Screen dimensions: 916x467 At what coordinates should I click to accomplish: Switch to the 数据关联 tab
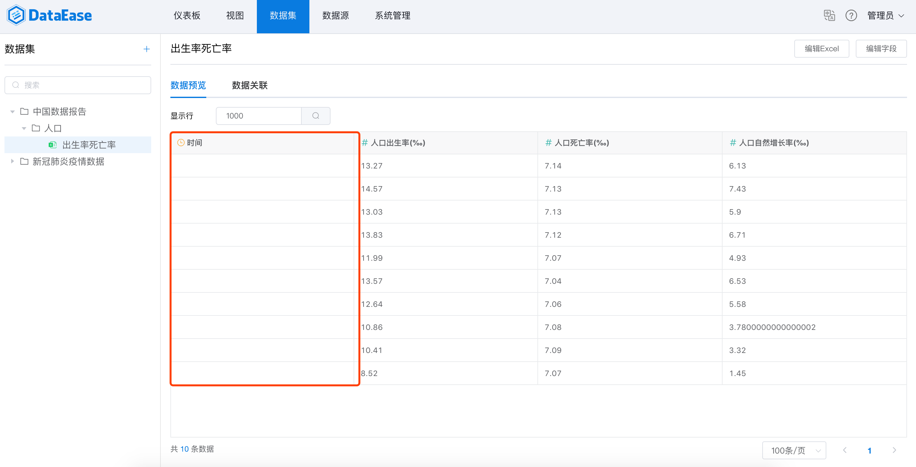249,86
